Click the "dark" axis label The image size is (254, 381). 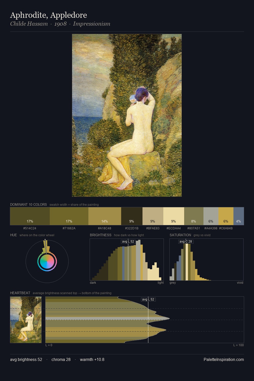[x=93, y=283]
